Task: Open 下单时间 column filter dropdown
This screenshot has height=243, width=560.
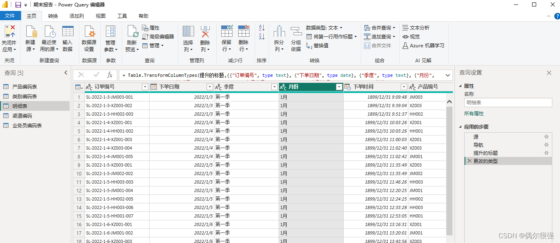Action: click(x=404, y=87)
